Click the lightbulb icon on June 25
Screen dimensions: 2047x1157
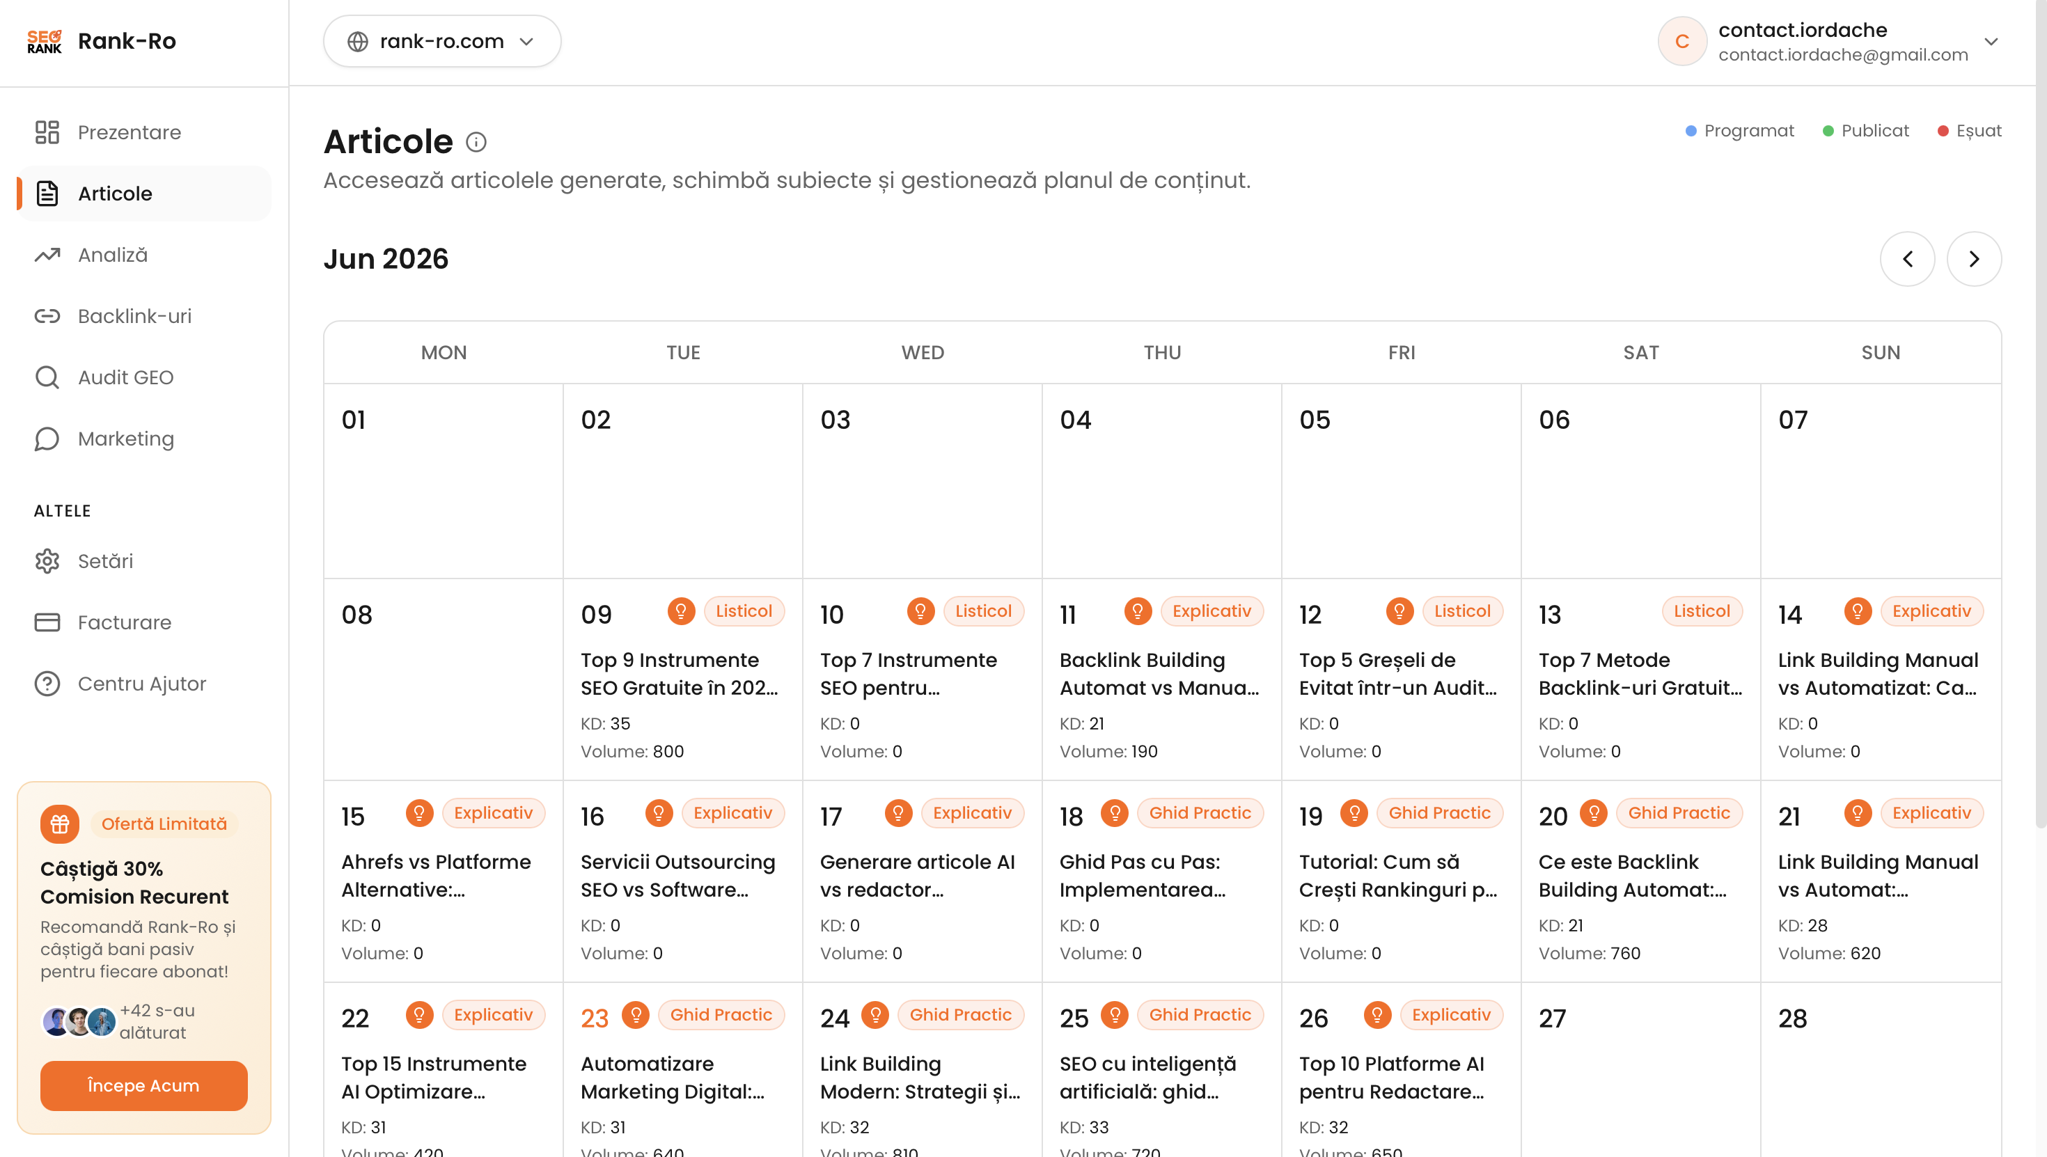point(1115,1015)
